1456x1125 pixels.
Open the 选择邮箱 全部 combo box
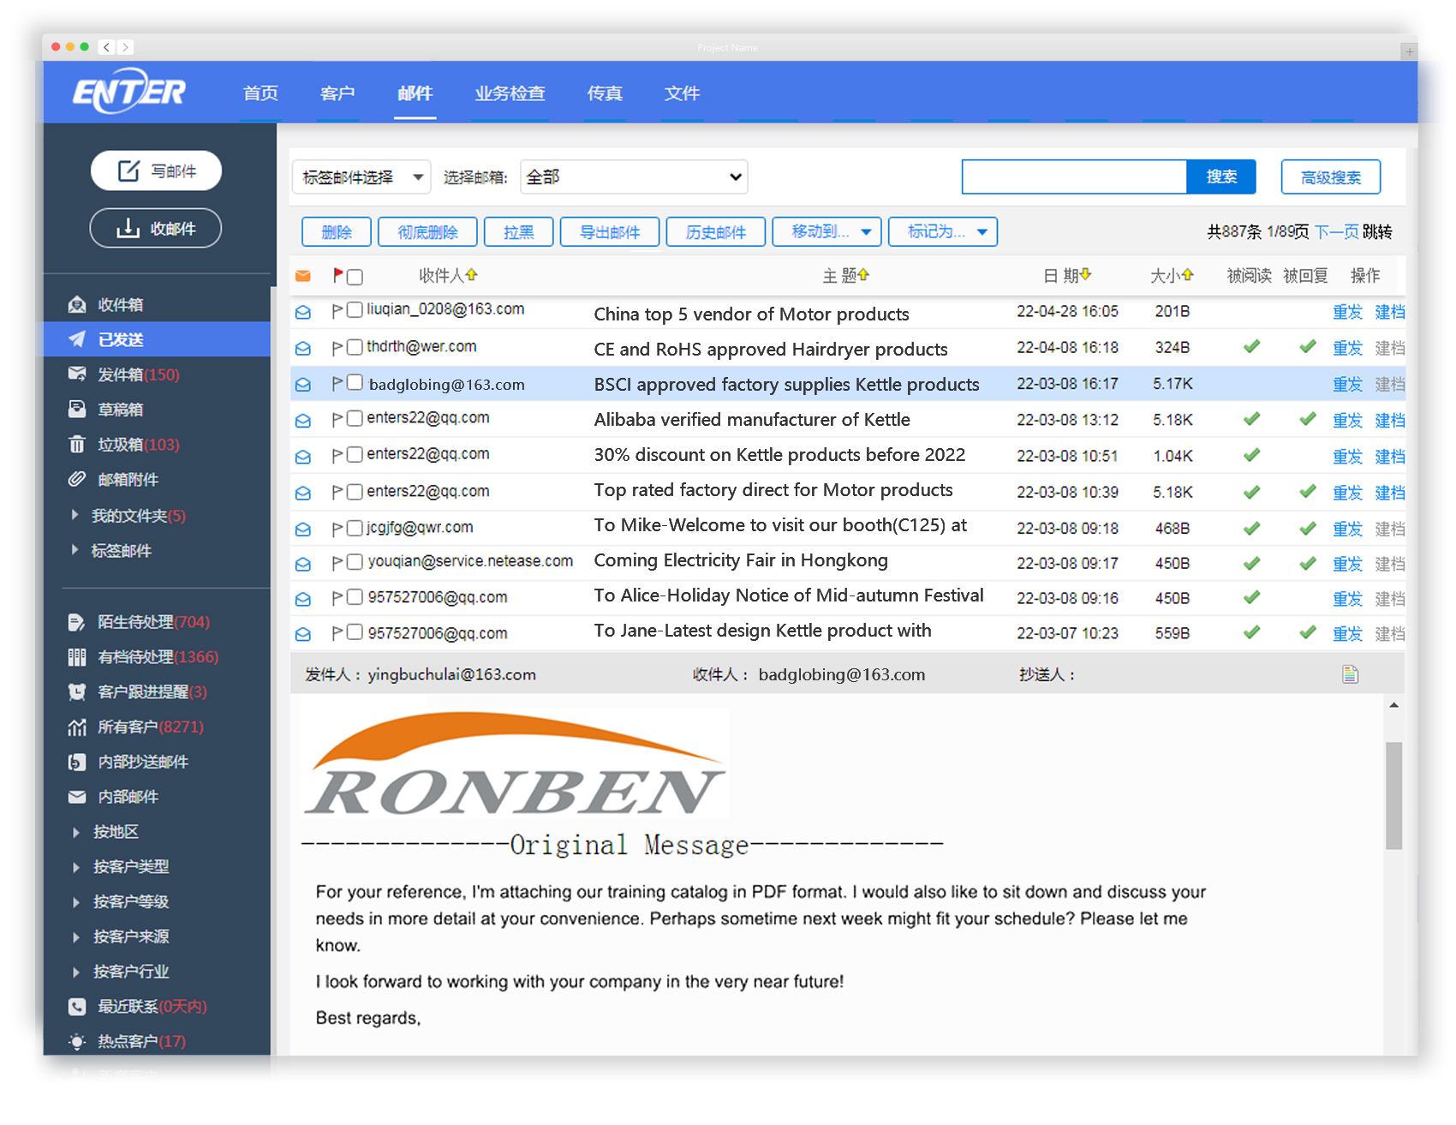[634, 177]
